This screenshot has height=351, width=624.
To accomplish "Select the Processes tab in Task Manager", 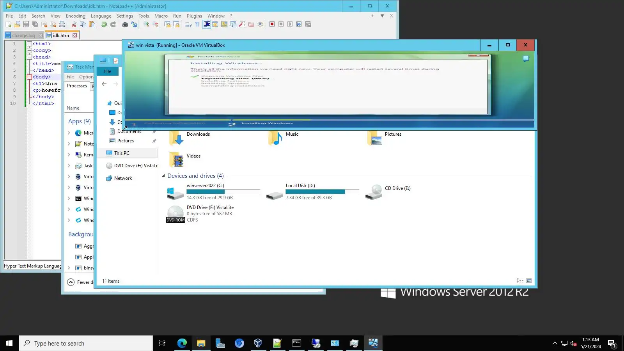I will [x=77, y=86].
